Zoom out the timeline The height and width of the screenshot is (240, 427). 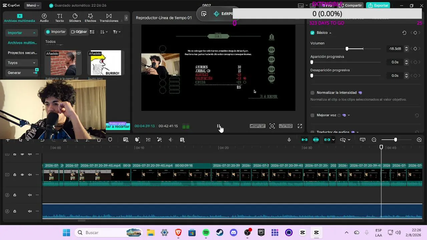click(374, 140)
